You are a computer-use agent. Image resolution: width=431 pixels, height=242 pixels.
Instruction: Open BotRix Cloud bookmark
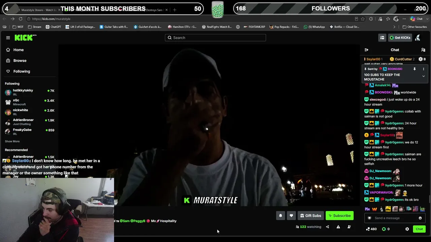(x=344, y=27)
